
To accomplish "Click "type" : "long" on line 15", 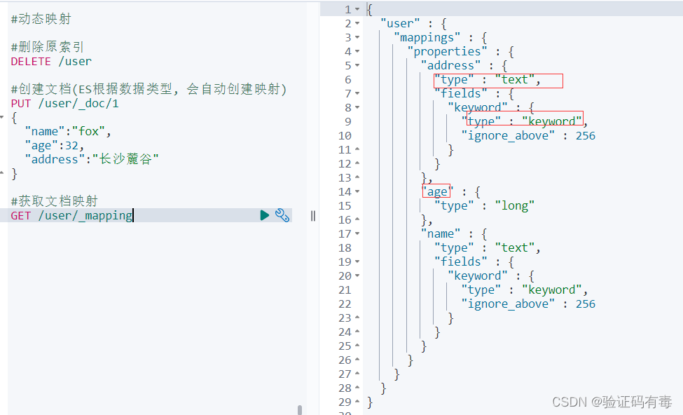I will tap(484, 205).
